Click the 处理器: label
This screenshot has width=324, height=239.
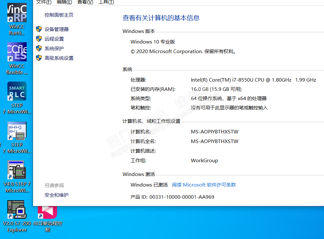pos(139,80)
